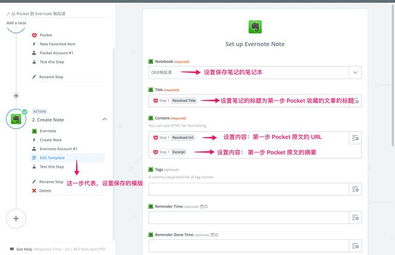Click the lightning icon beside Create Note

click(x=34, y=140)
